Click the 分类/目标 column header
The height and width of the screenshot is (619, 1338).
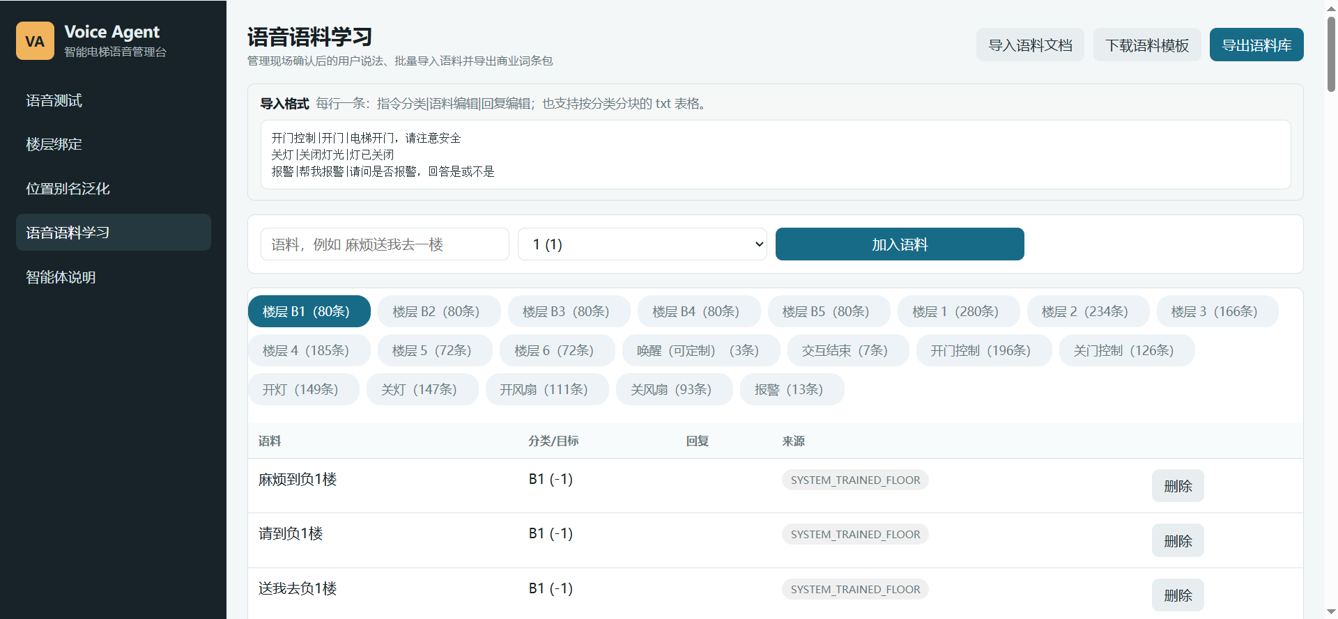coord(553,441)
